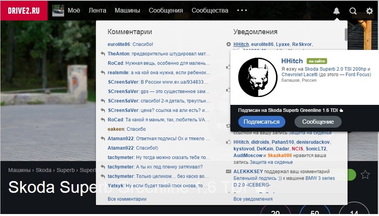Open notifications bell icon
The width and height of the screenshot is (379, 216).
[x=336, y=11]
